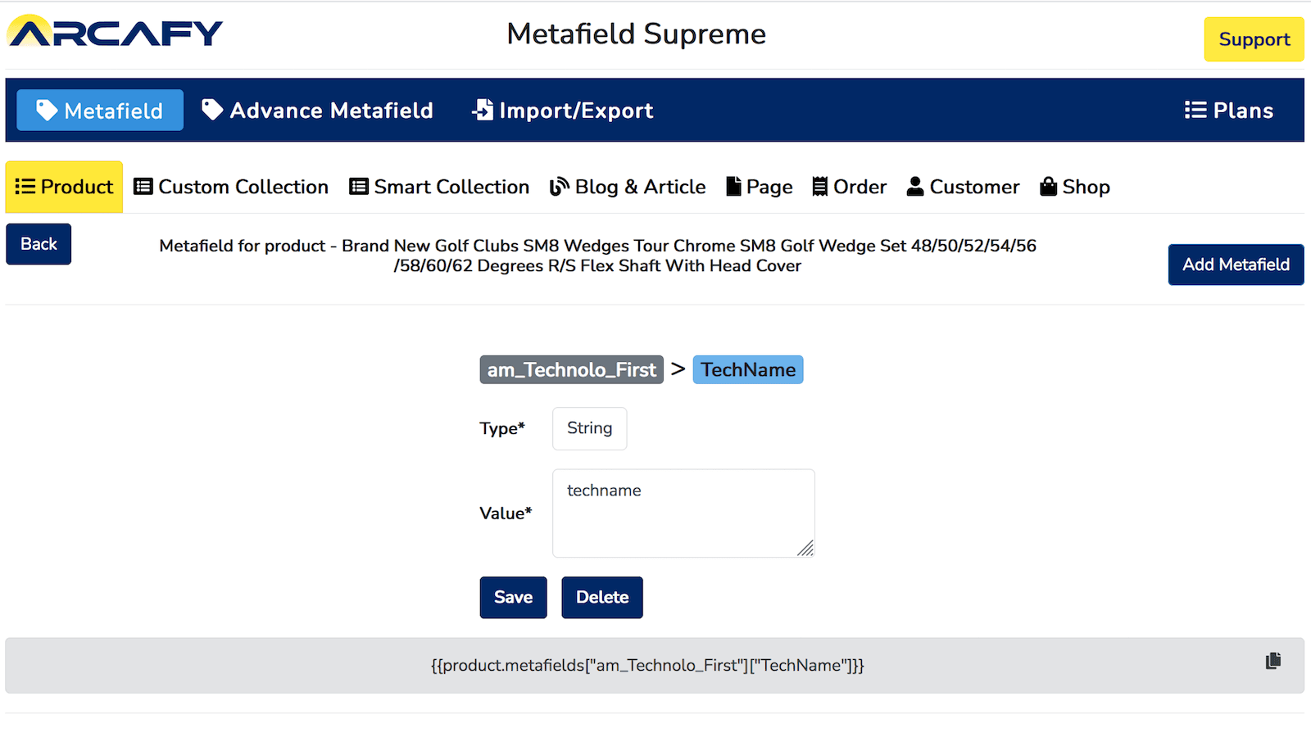This screenshot has width=1311, height=737.
Task: Go Back to the product list
Action: tap(38, 244)
